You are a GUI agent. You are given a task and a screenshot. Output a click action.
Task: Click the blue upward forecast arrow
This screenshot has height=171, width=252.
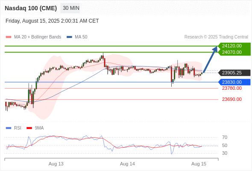pyautogui.click(x=211, y=59)
